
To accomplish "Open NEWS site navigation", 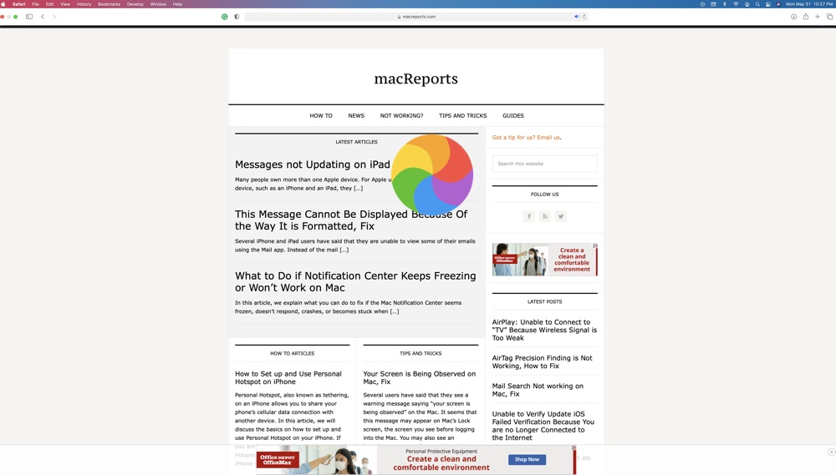I will click(356, 115).
